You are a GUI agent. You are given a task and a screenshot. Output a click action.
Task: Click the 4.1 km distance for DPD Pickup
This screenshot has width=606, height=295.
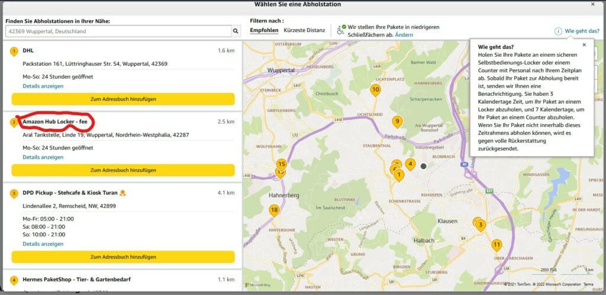click(226, 193)
